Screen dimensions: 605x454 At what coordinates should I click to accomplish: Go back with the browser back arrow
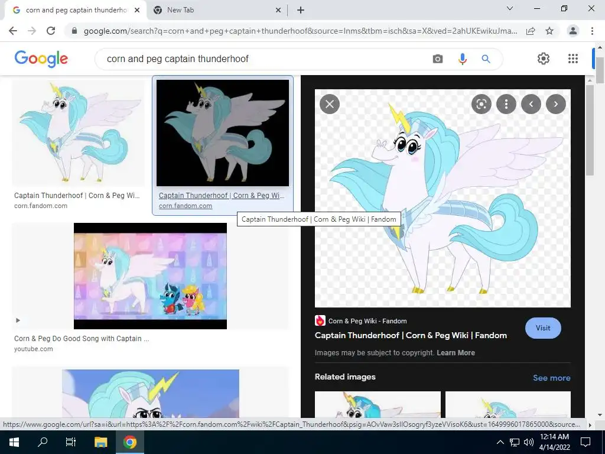pyautogui.click(x=13, y=31)
